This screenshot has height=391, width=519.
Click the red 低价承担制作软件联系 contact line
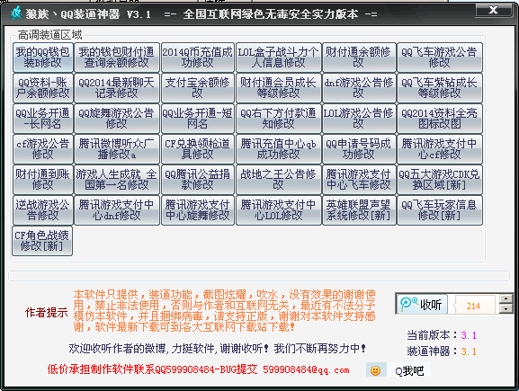pos(198,369)
